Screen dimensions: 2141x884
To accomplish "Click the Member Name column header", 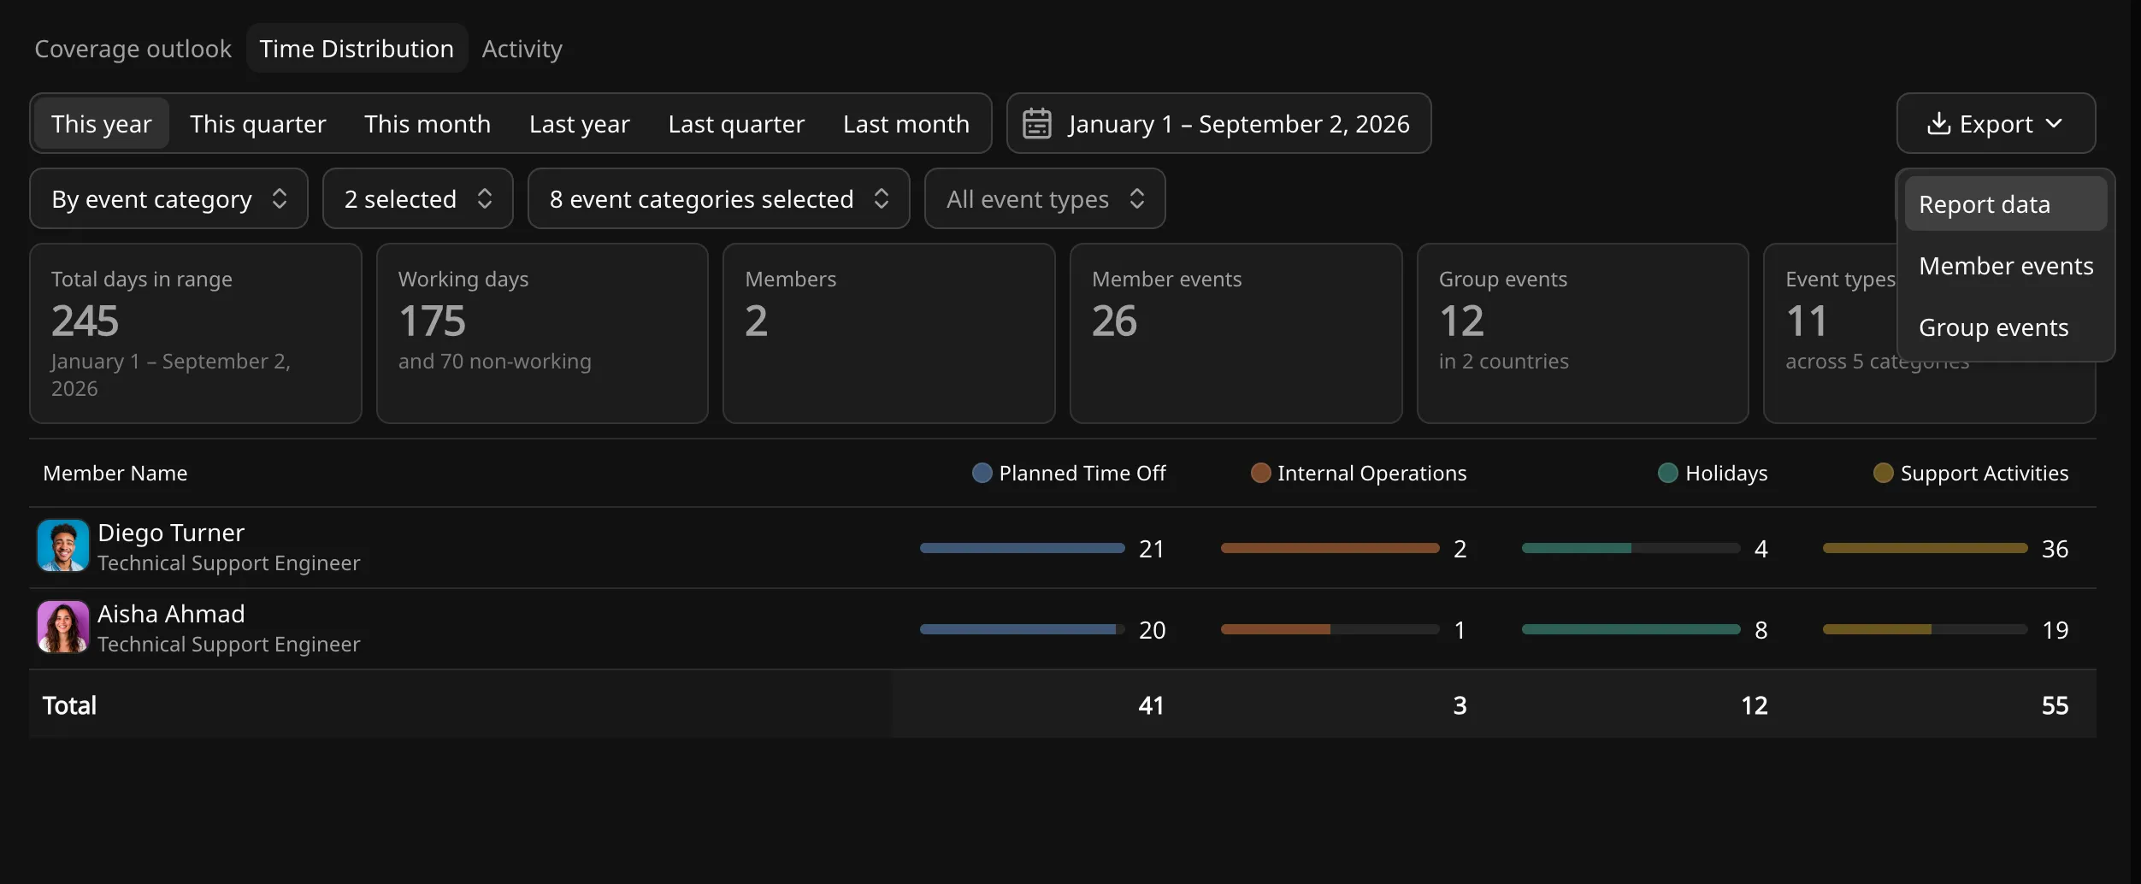I will point(115,473).
